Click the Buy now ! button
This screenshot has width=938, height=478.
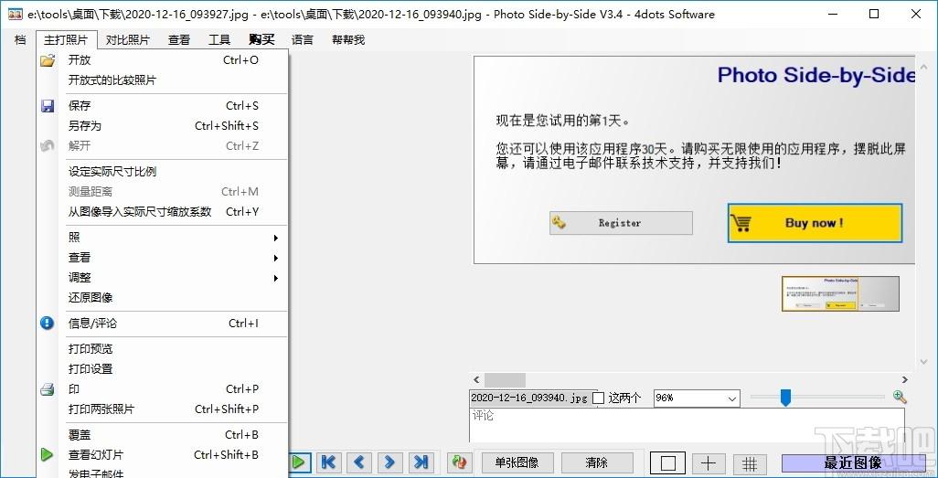[x=815, y=223]
